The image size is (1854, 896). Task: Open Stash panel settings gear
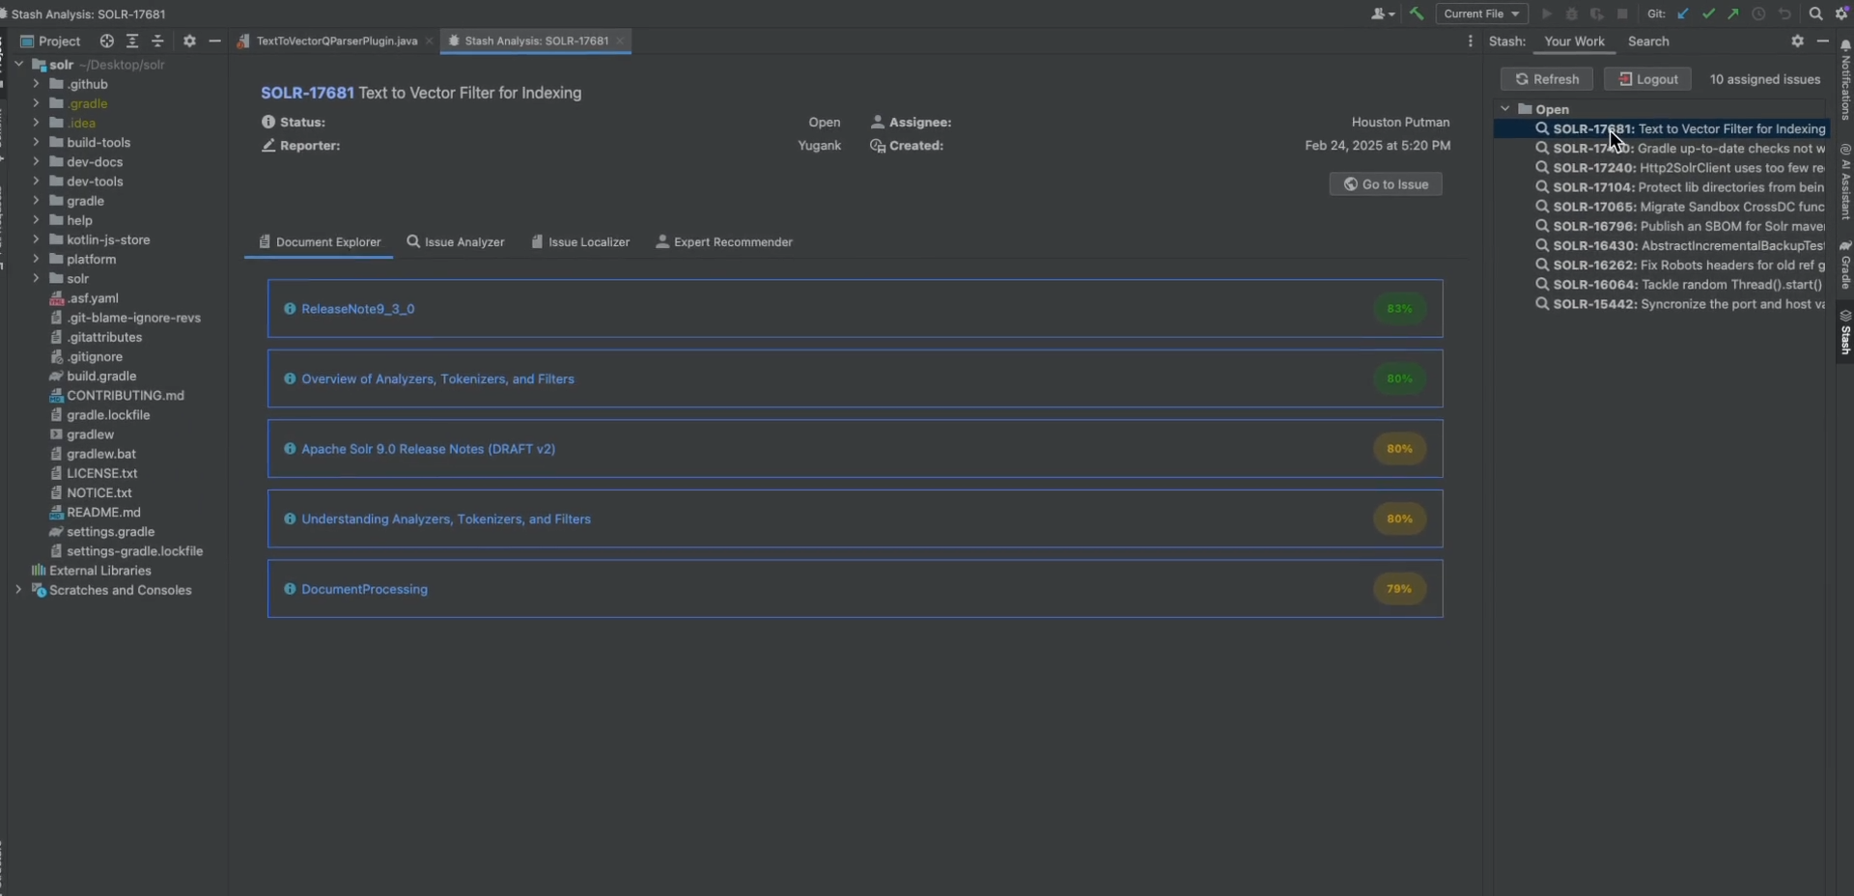point(1797,41)
